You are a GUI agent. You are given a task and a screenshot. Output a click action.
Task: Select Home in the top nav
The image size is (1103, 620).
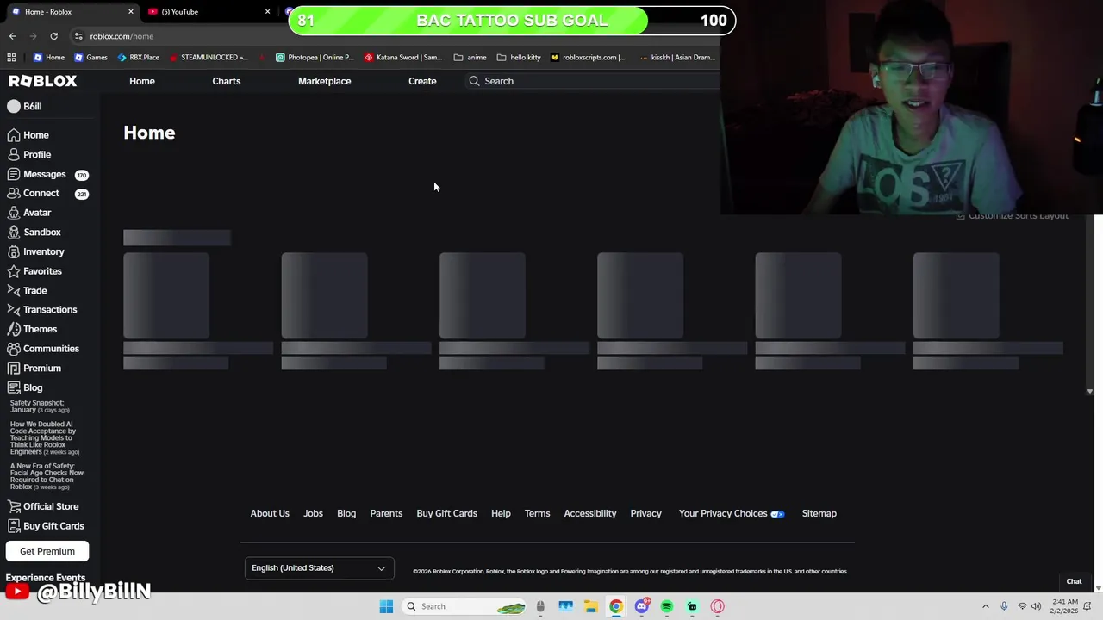pyautogui.click(x=142, y=81)
